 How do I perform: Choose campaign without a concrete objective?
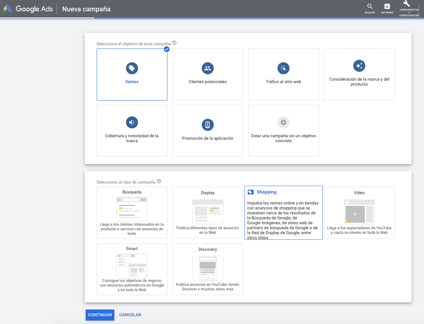[x=283, y=131]
